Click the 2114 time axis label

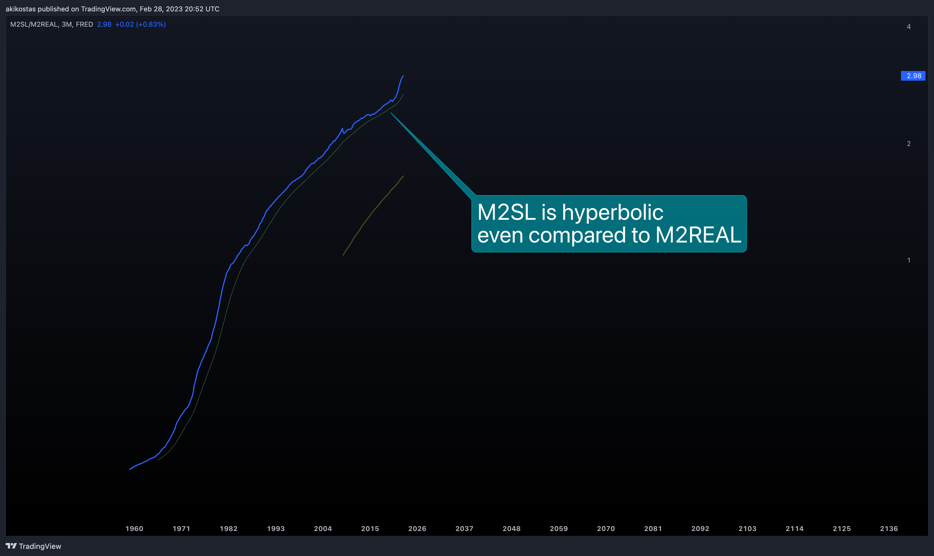tap(795, 529)
